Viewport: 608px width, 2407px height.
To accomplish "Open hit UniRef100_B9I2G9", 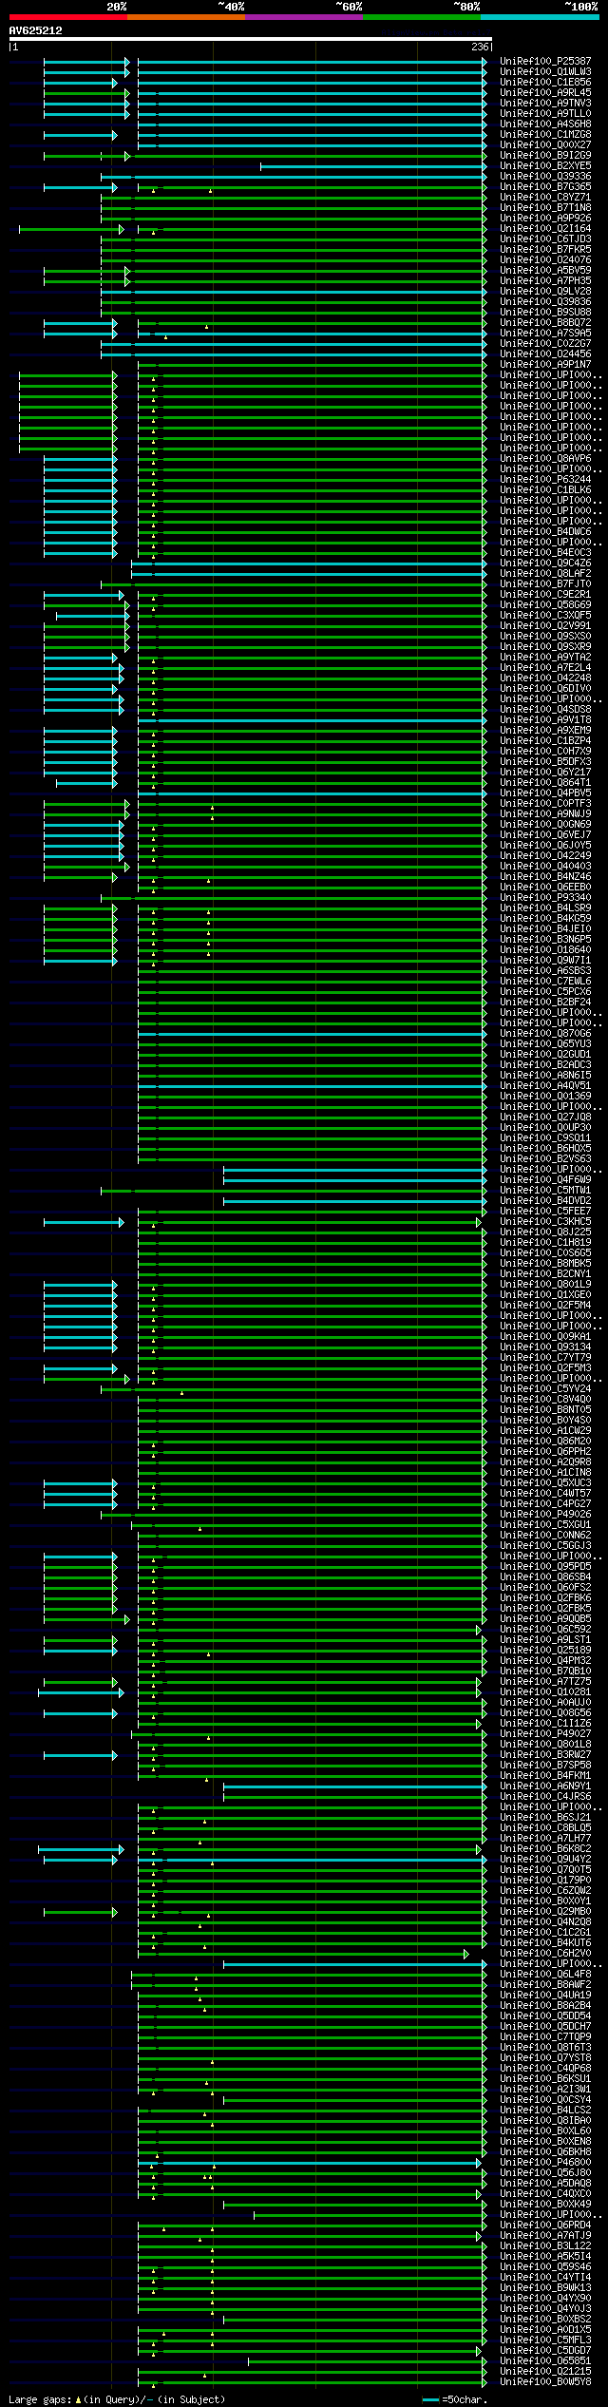I will coord(545,156).
